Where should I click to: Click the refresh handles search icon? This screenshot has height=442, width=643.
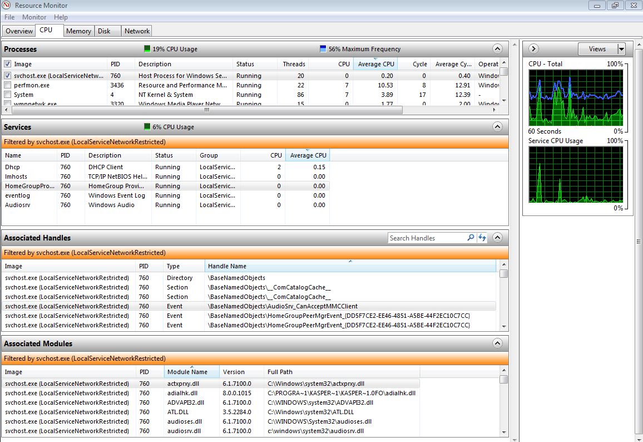[x=482, y=238]
